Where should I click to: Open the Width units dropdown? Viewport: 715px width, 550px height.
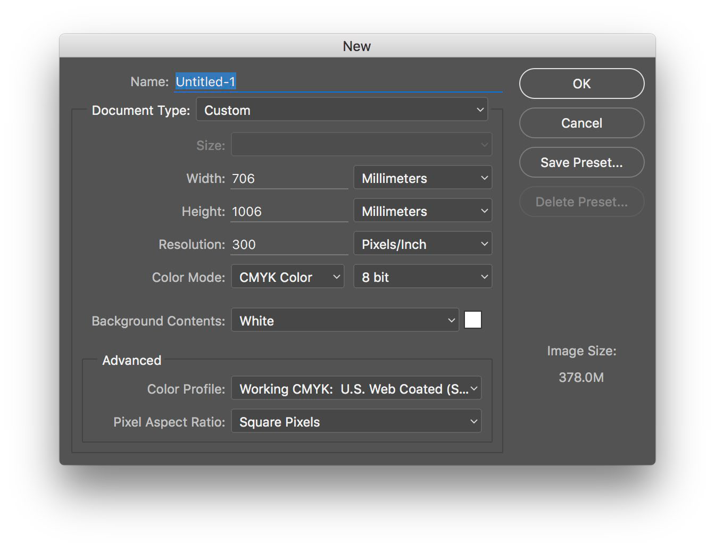422,178
